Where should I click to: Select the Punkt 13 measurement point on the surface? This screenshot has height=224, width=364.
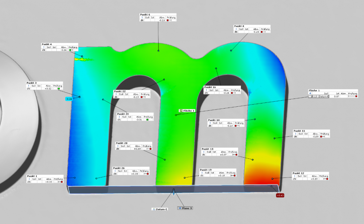point(251,159)
